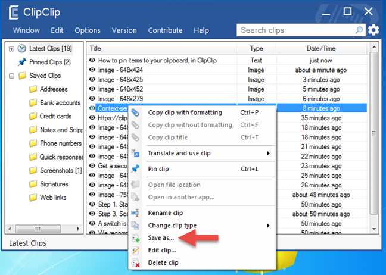The image size is (386, 275).
Task: Toggle eye icon for 'Get a second' clip
Action: (92, 165)
